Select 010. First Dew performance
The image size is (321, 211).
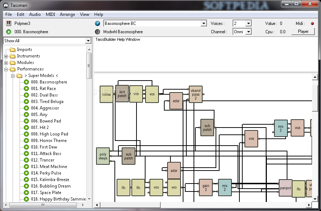tap(44, 147)
